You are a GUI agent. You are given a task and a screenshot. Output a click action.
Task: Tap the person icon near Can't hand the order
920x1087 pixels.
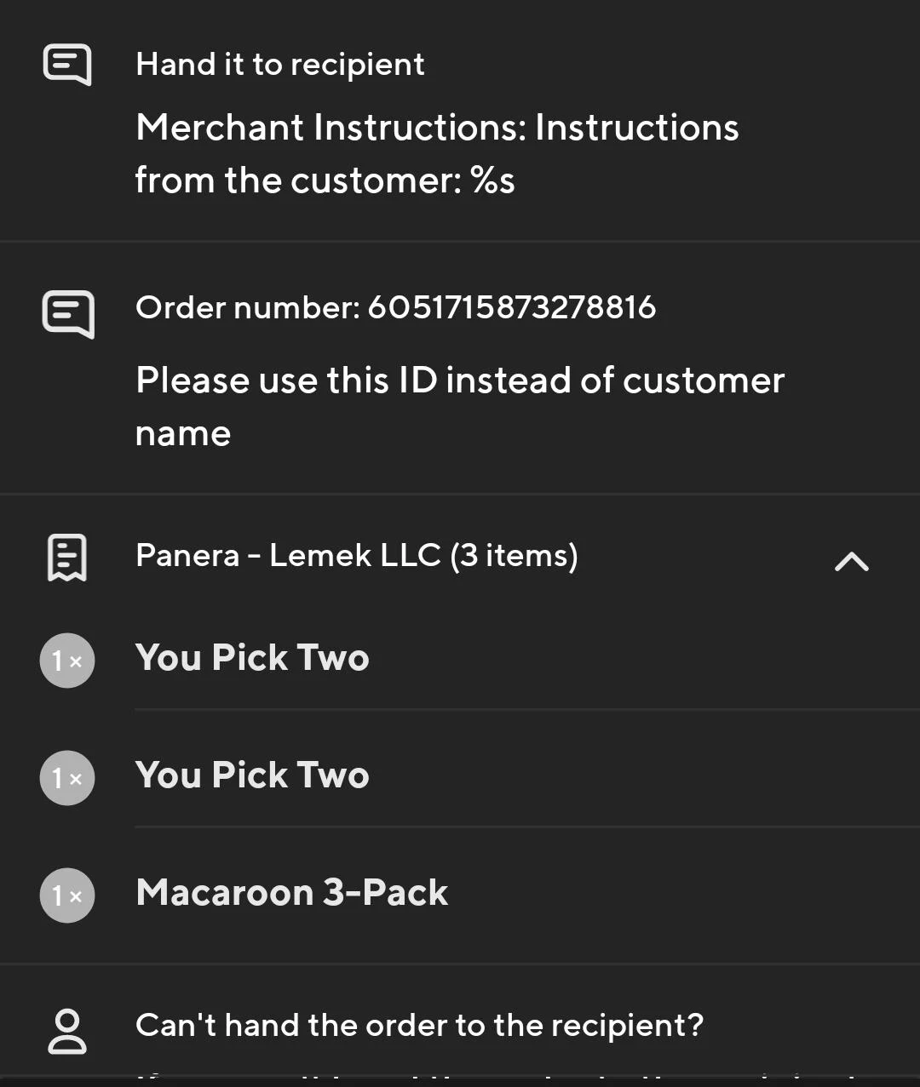coord(66,1031)
